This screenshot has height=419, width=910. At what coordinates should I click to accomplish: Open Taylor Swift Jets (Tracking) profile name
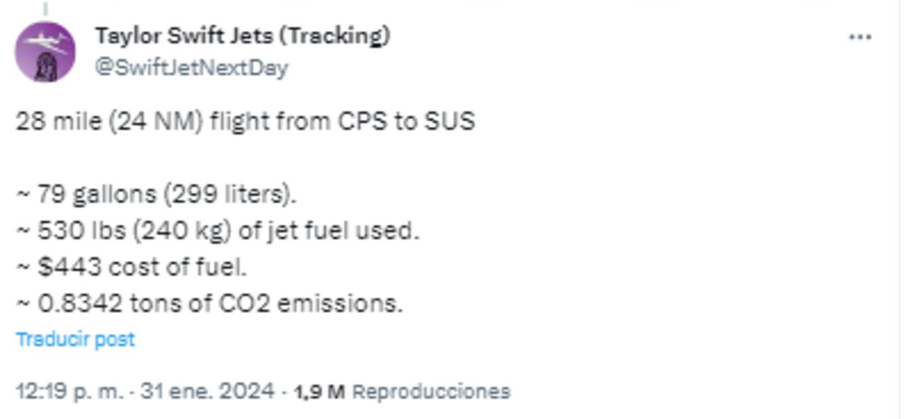(242, 36)
